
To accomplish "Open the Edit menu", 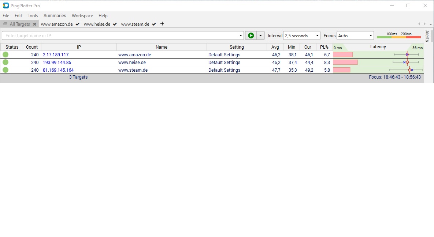I will [18, 16].
